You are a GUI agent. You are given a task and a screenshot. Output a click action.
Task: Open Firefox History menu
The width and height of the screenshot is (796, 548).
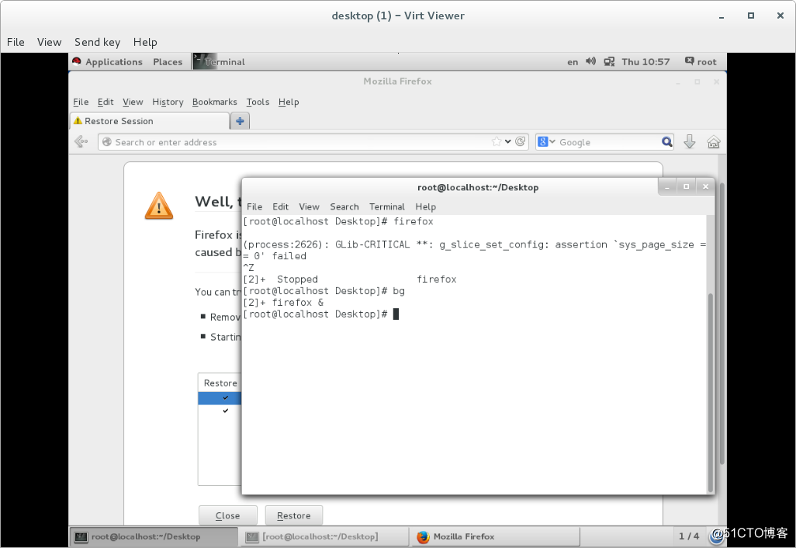pyautogui.click(x=168, y=102)
